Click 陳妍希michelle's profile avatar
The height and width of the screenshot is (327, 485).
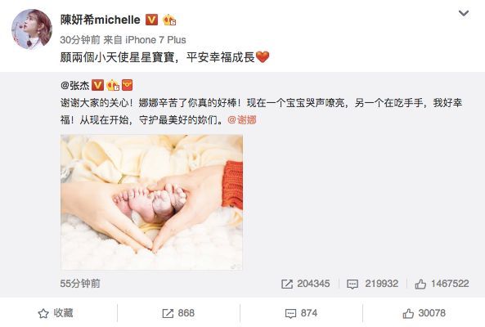pyautogui.click(x=32, y=29)
